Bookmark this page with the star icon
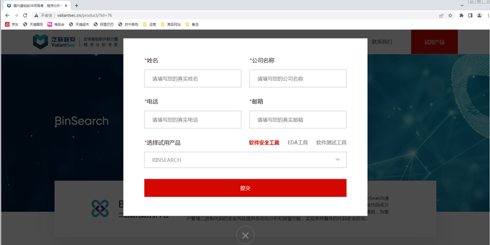 450,15
